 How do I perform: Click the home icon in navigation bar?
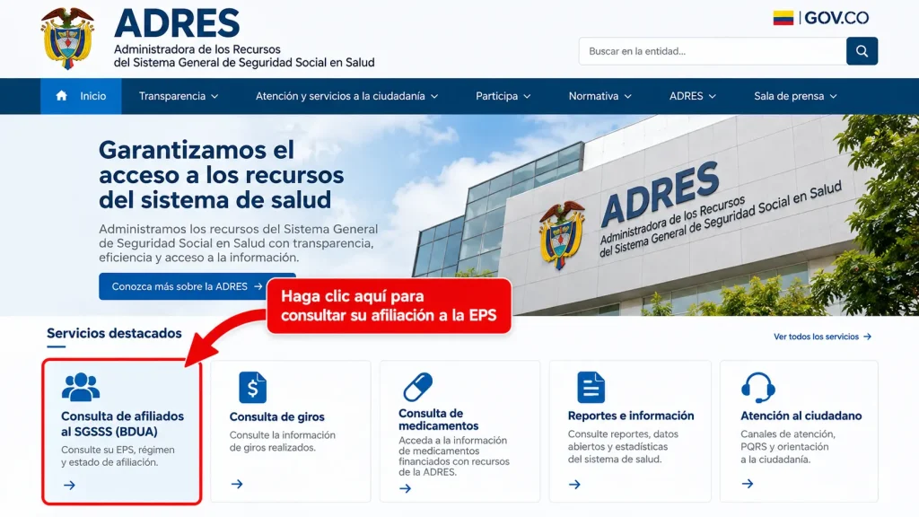(62, 95)
